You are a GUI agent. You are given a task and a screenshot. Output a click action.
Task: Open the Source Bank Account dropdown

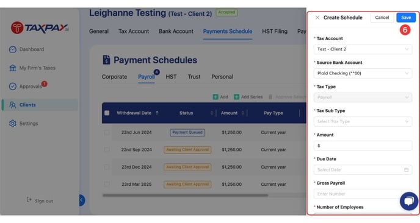(x=363, y=73)
